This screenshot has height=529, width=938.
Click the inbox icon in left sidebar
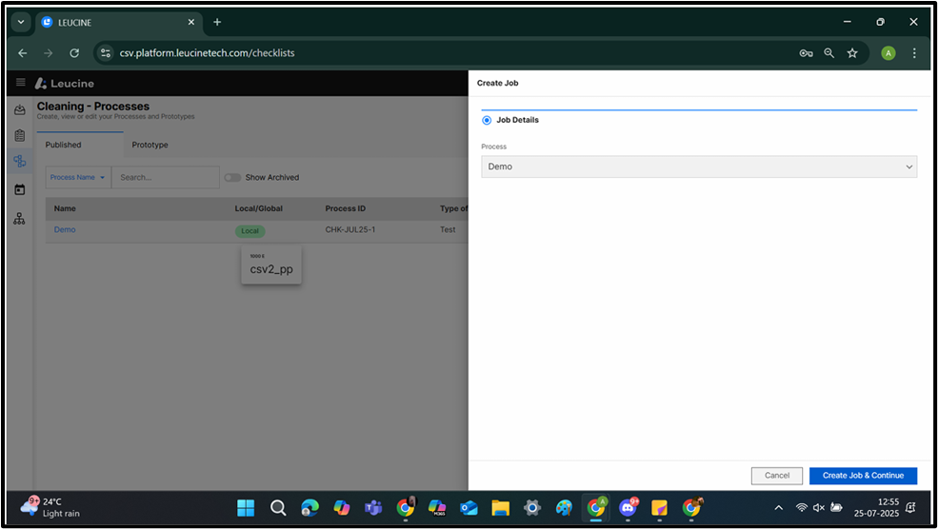point(20,110)
